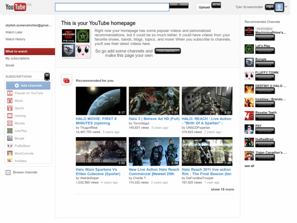Open freddiew in subscriptions list
This screenshot has width=297, height=223.
coord(21,161)
